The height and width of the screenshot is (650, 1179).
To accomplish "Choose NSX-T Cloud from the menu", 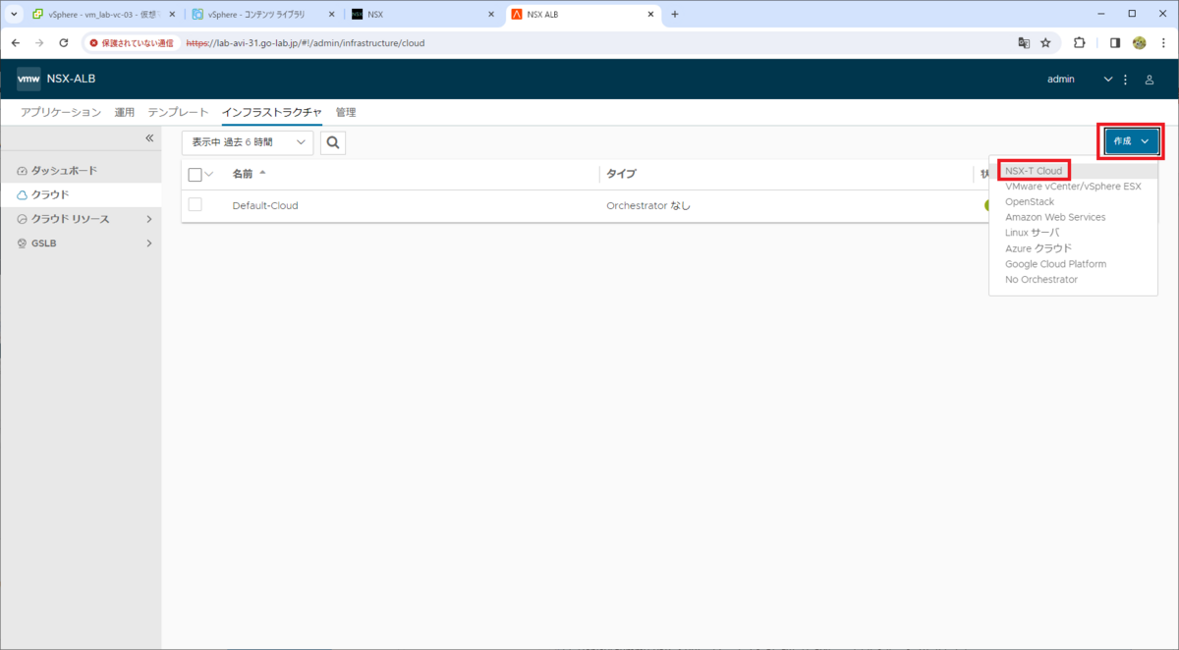I will 1034,171.
